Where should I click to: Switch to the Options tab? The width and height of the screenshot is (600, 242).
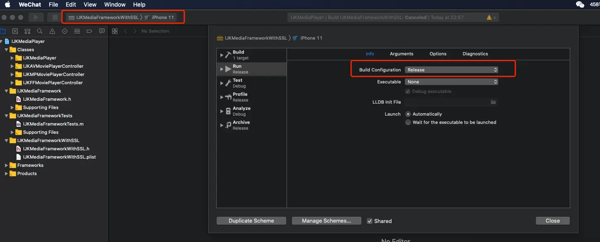[x=438, y=54]
